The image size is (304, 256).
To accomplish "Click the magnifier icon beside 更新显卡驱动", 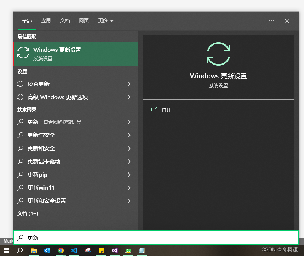I will (x=20, y=161).
